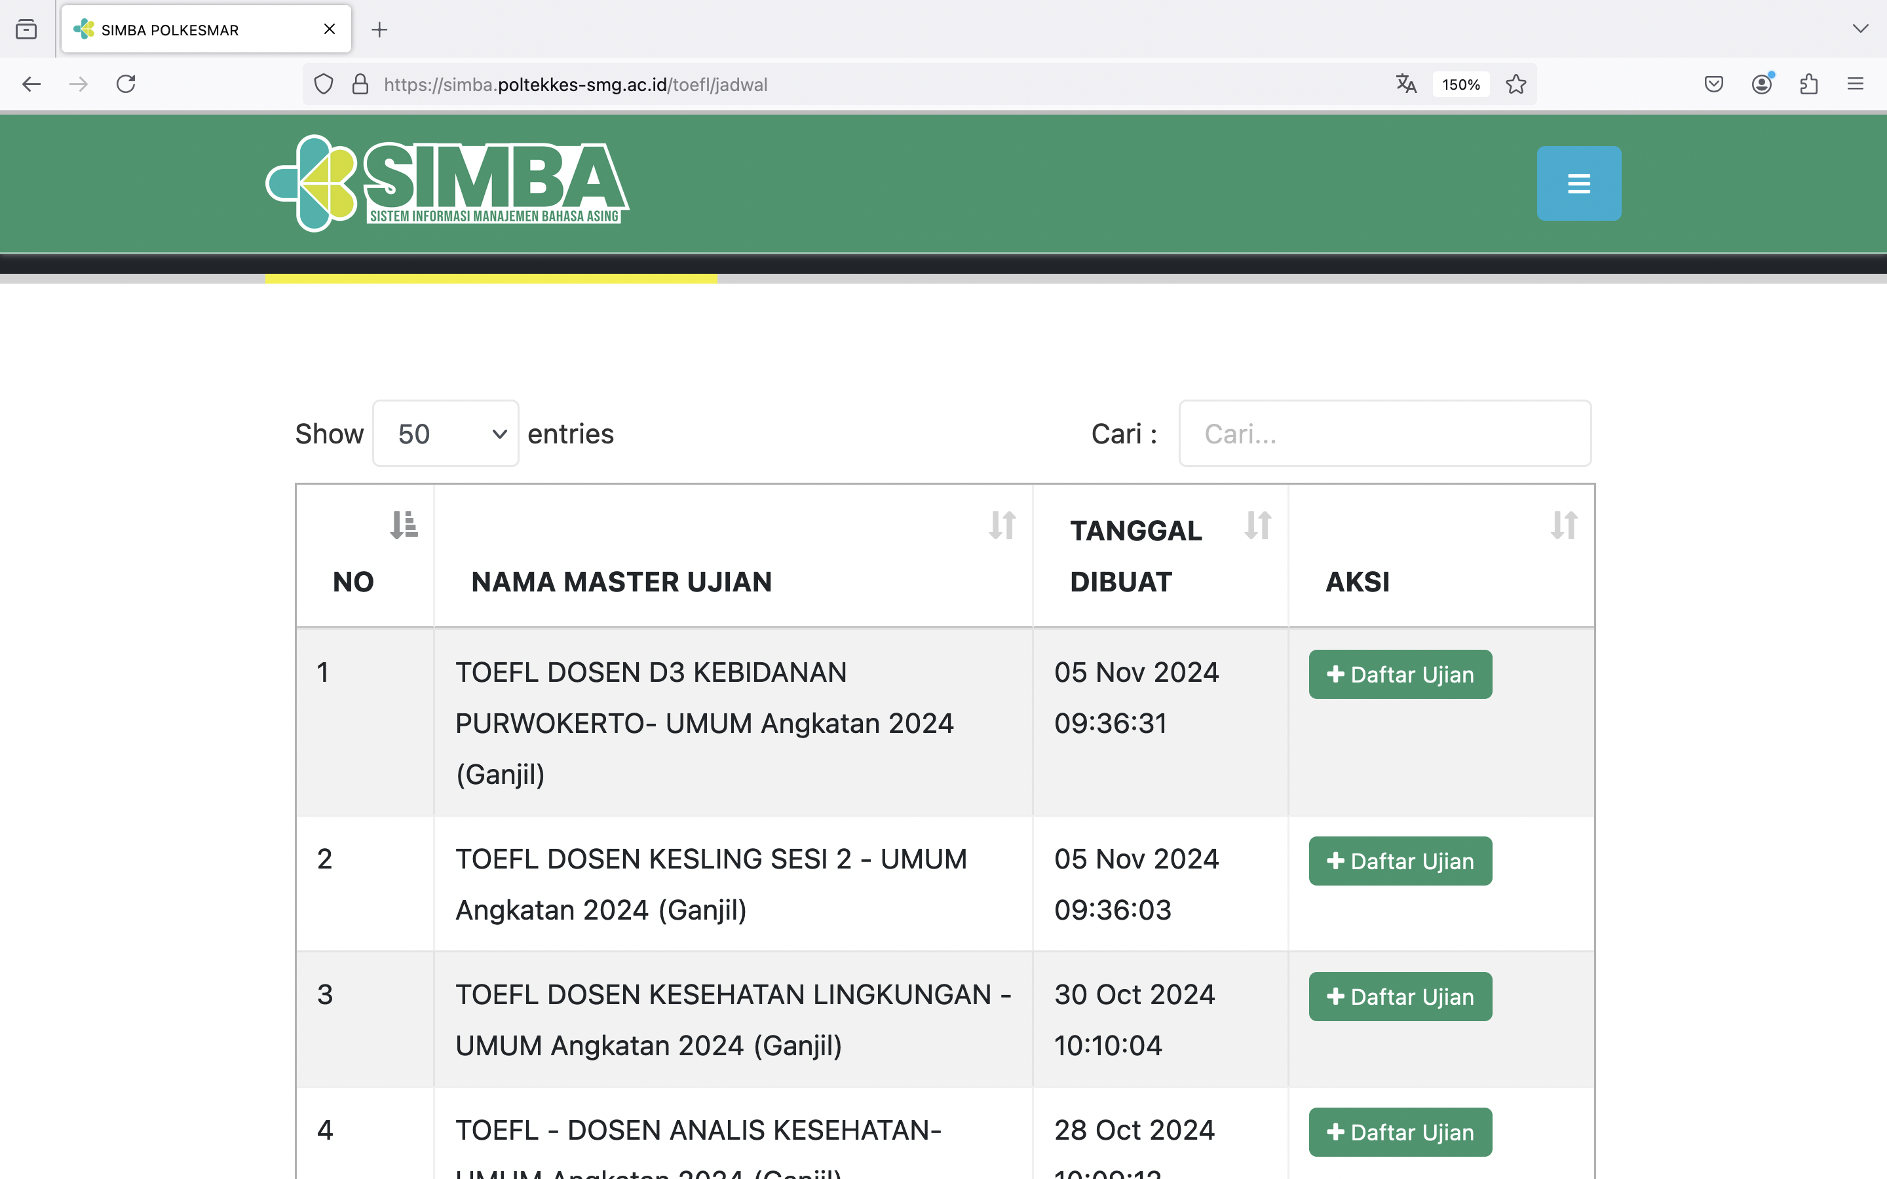Select text TOEFL DOSEN KESLING SESI 2 - UMUM
The width and height of the screenshot is (1887, 1179).
point(711,859)
